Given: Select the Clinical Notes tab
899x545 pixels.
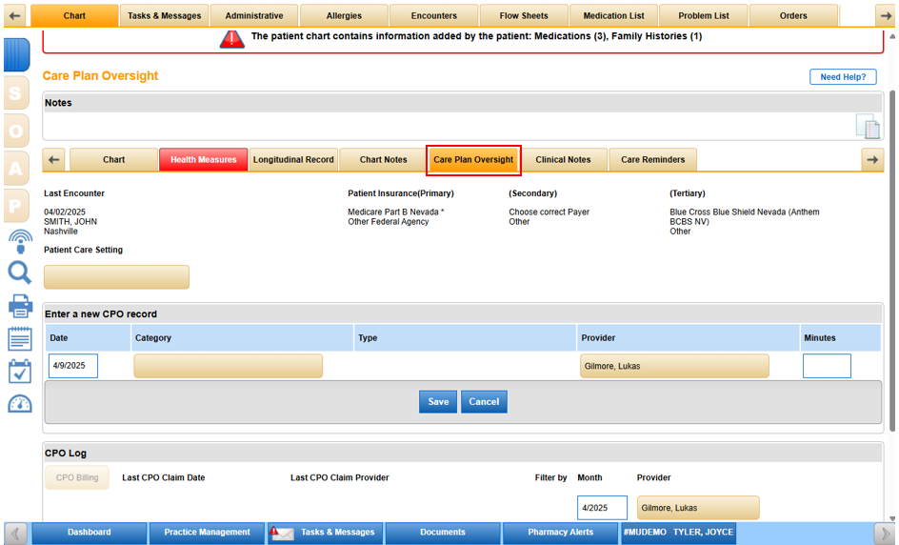Looking at the screenshot, I should coord(563,160).
